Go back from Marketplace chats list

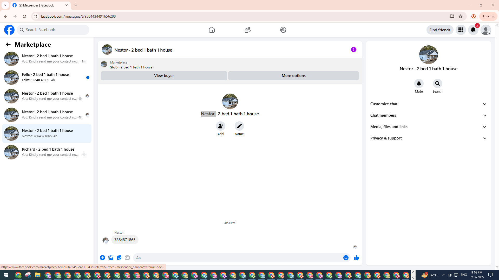tap(8, 44)
